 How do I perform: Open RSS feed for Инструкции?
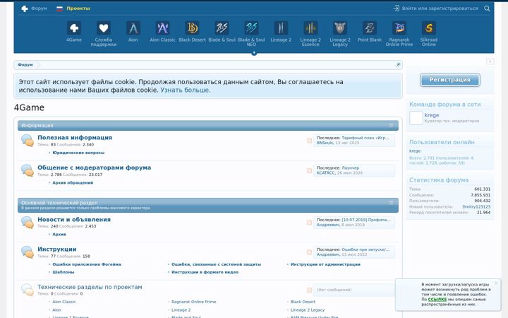[310, 252]
